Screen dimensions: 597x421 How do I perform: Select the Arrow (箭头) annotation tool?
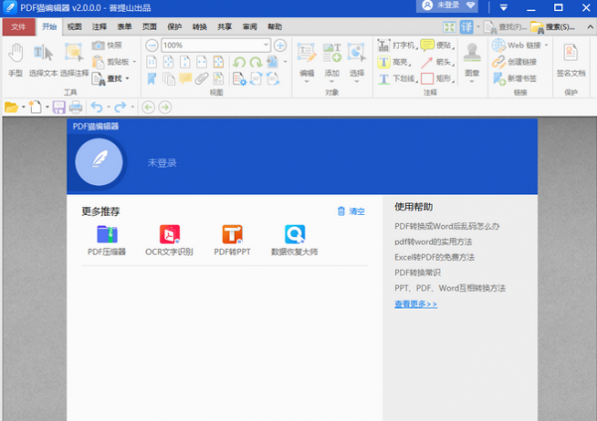[x=437, y=62]
